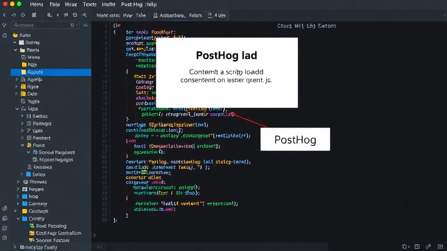Open the Tkip menu

[55, 4]
